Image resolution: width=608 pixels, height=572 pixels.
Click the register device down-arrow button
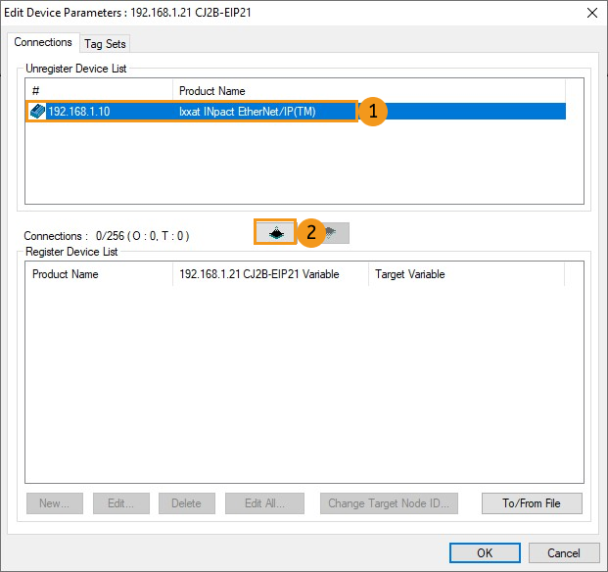[x=276, y=233]
